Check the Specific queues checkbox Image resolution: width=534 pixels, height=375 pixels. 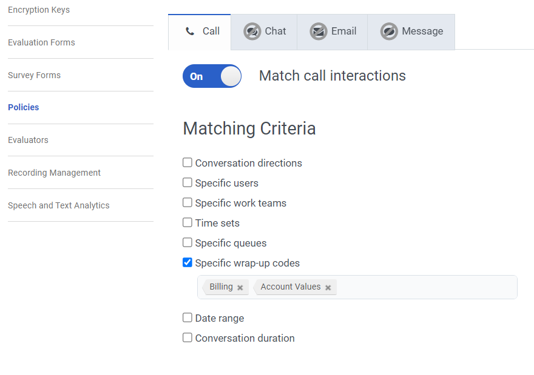click(x=188, y=242)
